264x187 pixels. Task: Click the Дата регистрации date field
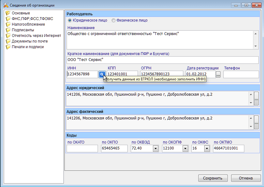(201, 74)
